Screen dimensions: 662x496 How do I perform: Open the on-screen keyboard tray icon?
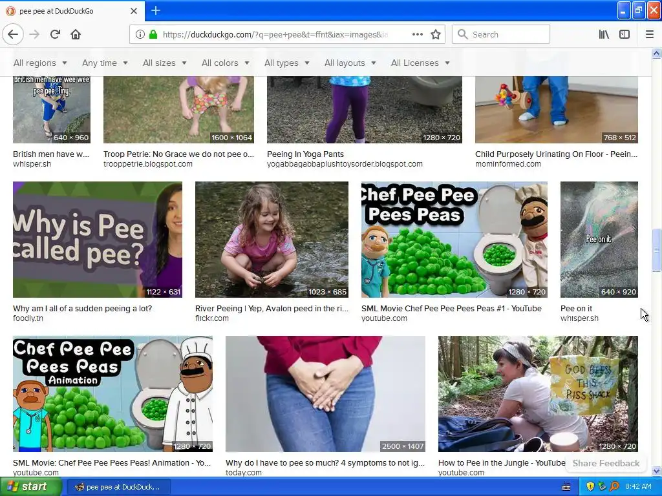pos(566,487)
